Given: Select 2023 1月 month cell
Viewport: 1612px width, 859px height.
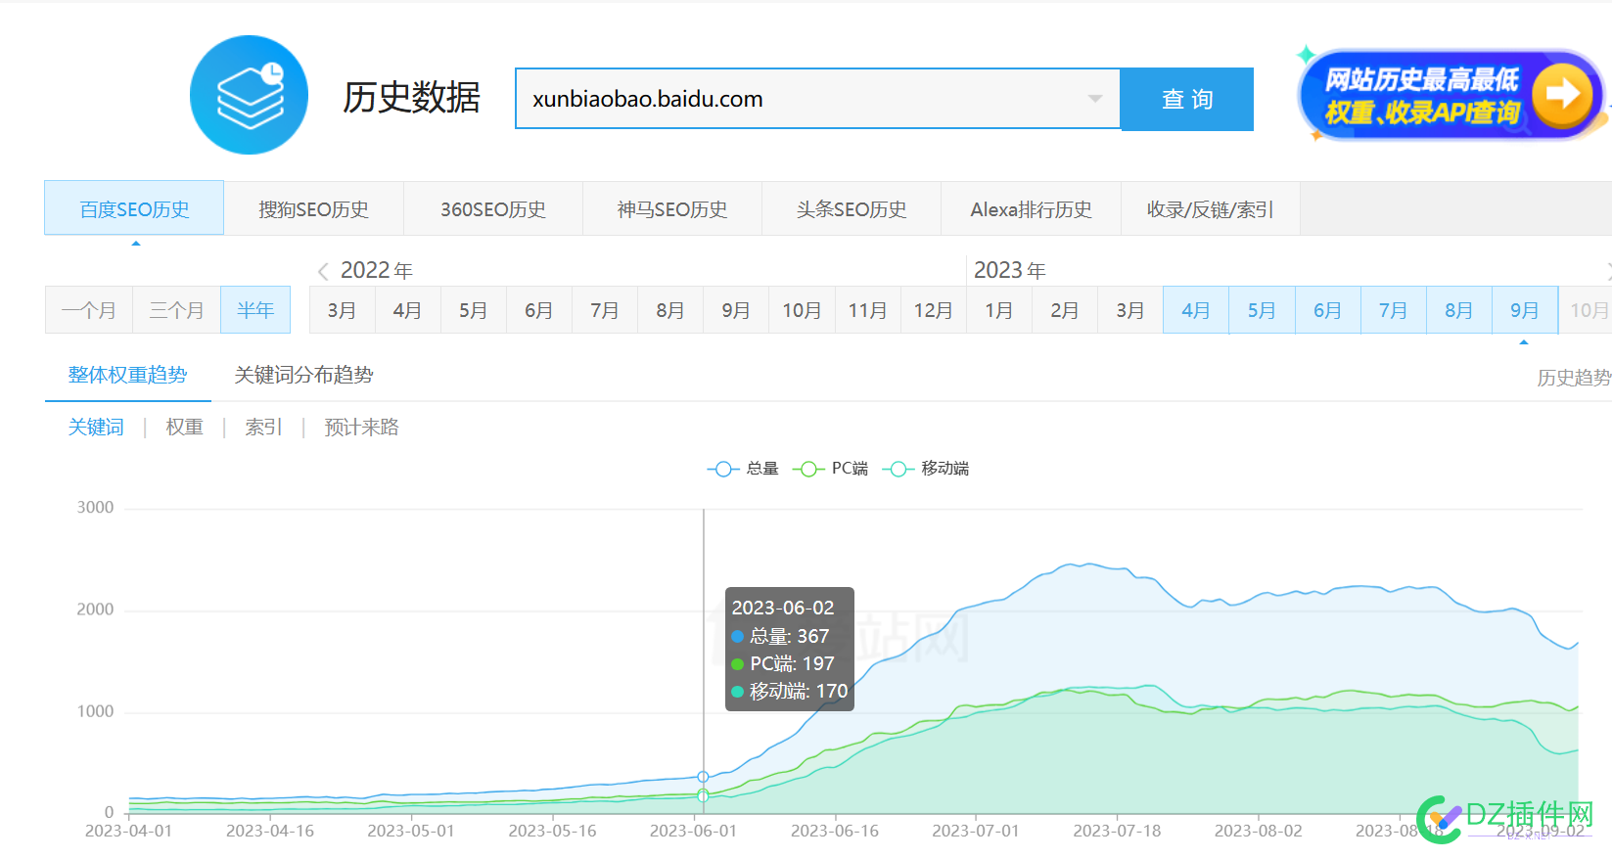Looking at the screenshot, I should pos(998,310).
